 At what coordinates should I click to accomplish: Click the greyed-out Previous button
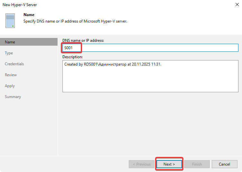tap(142, 164)
